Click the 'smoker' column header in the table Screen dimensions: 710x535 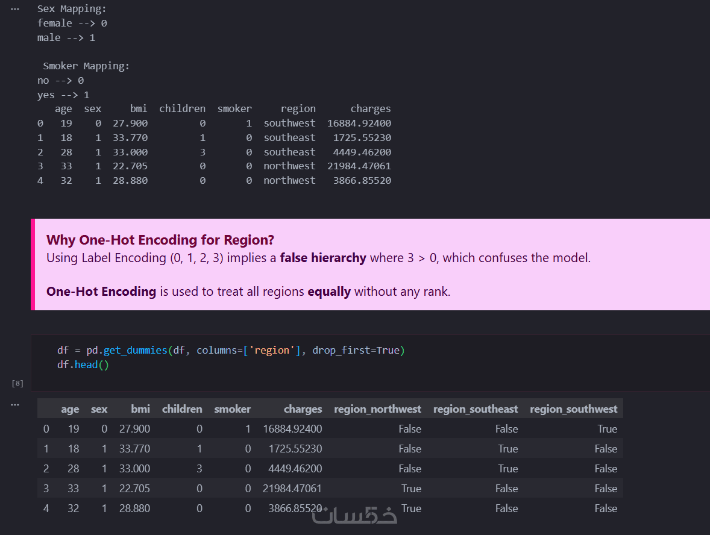pyautogui.click(x=232, y=409)
